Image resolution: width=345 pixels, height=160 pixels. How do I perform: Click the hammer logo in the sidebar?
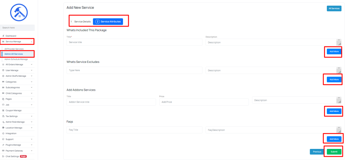pos(19,12)
